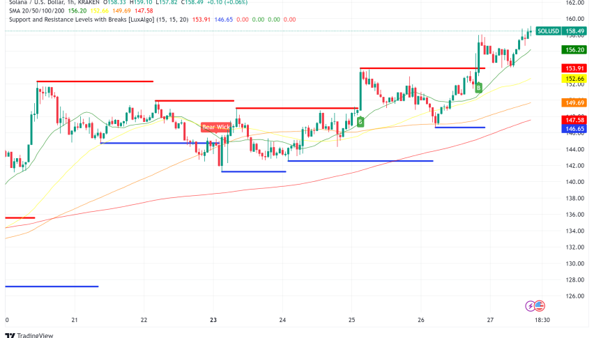Select the blue support line at 146.65 level
Screen dimensions: 594x338
[460, 128]
